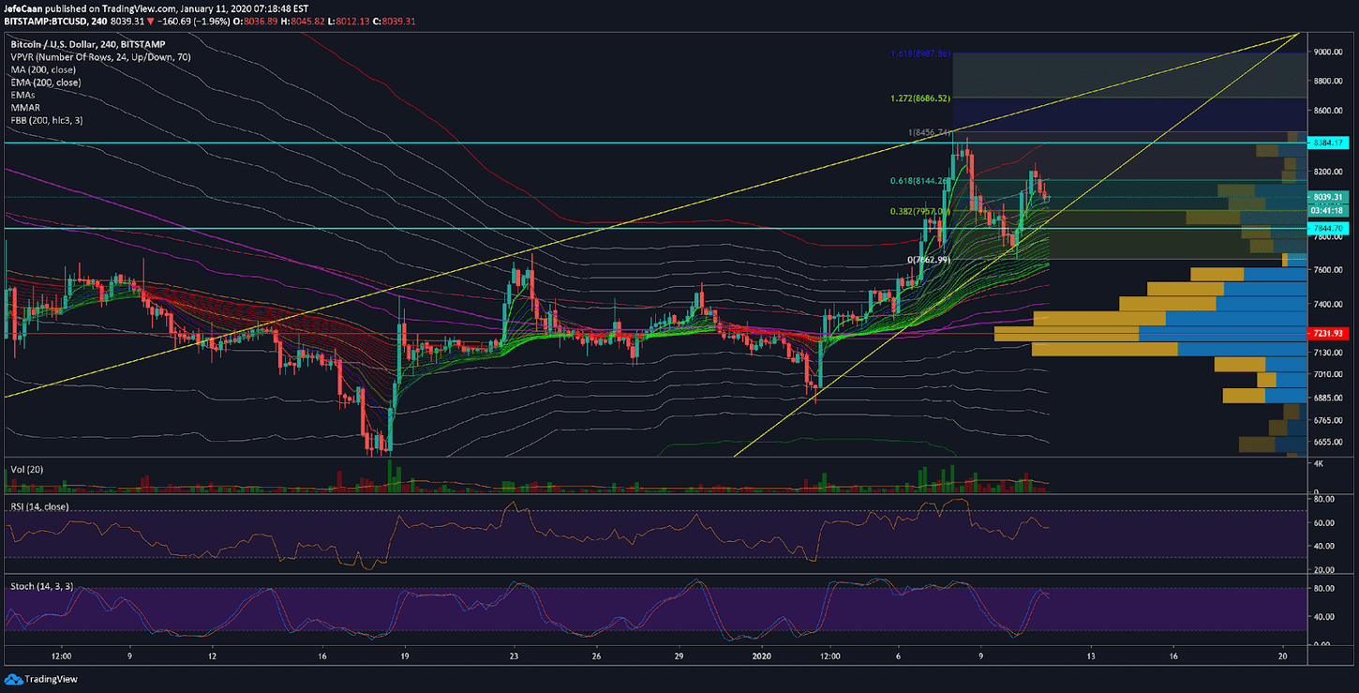This screenshot has height=693, width=1359.
Task: Click 7010.00 on the price axis
Action: [x=1328, y=374]
